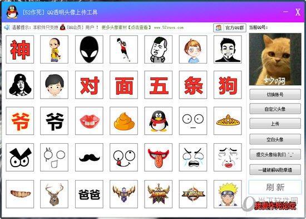The image size is (306, 219).
Task: Select the red mouth with tongue avatar
Action: [158, 157]
